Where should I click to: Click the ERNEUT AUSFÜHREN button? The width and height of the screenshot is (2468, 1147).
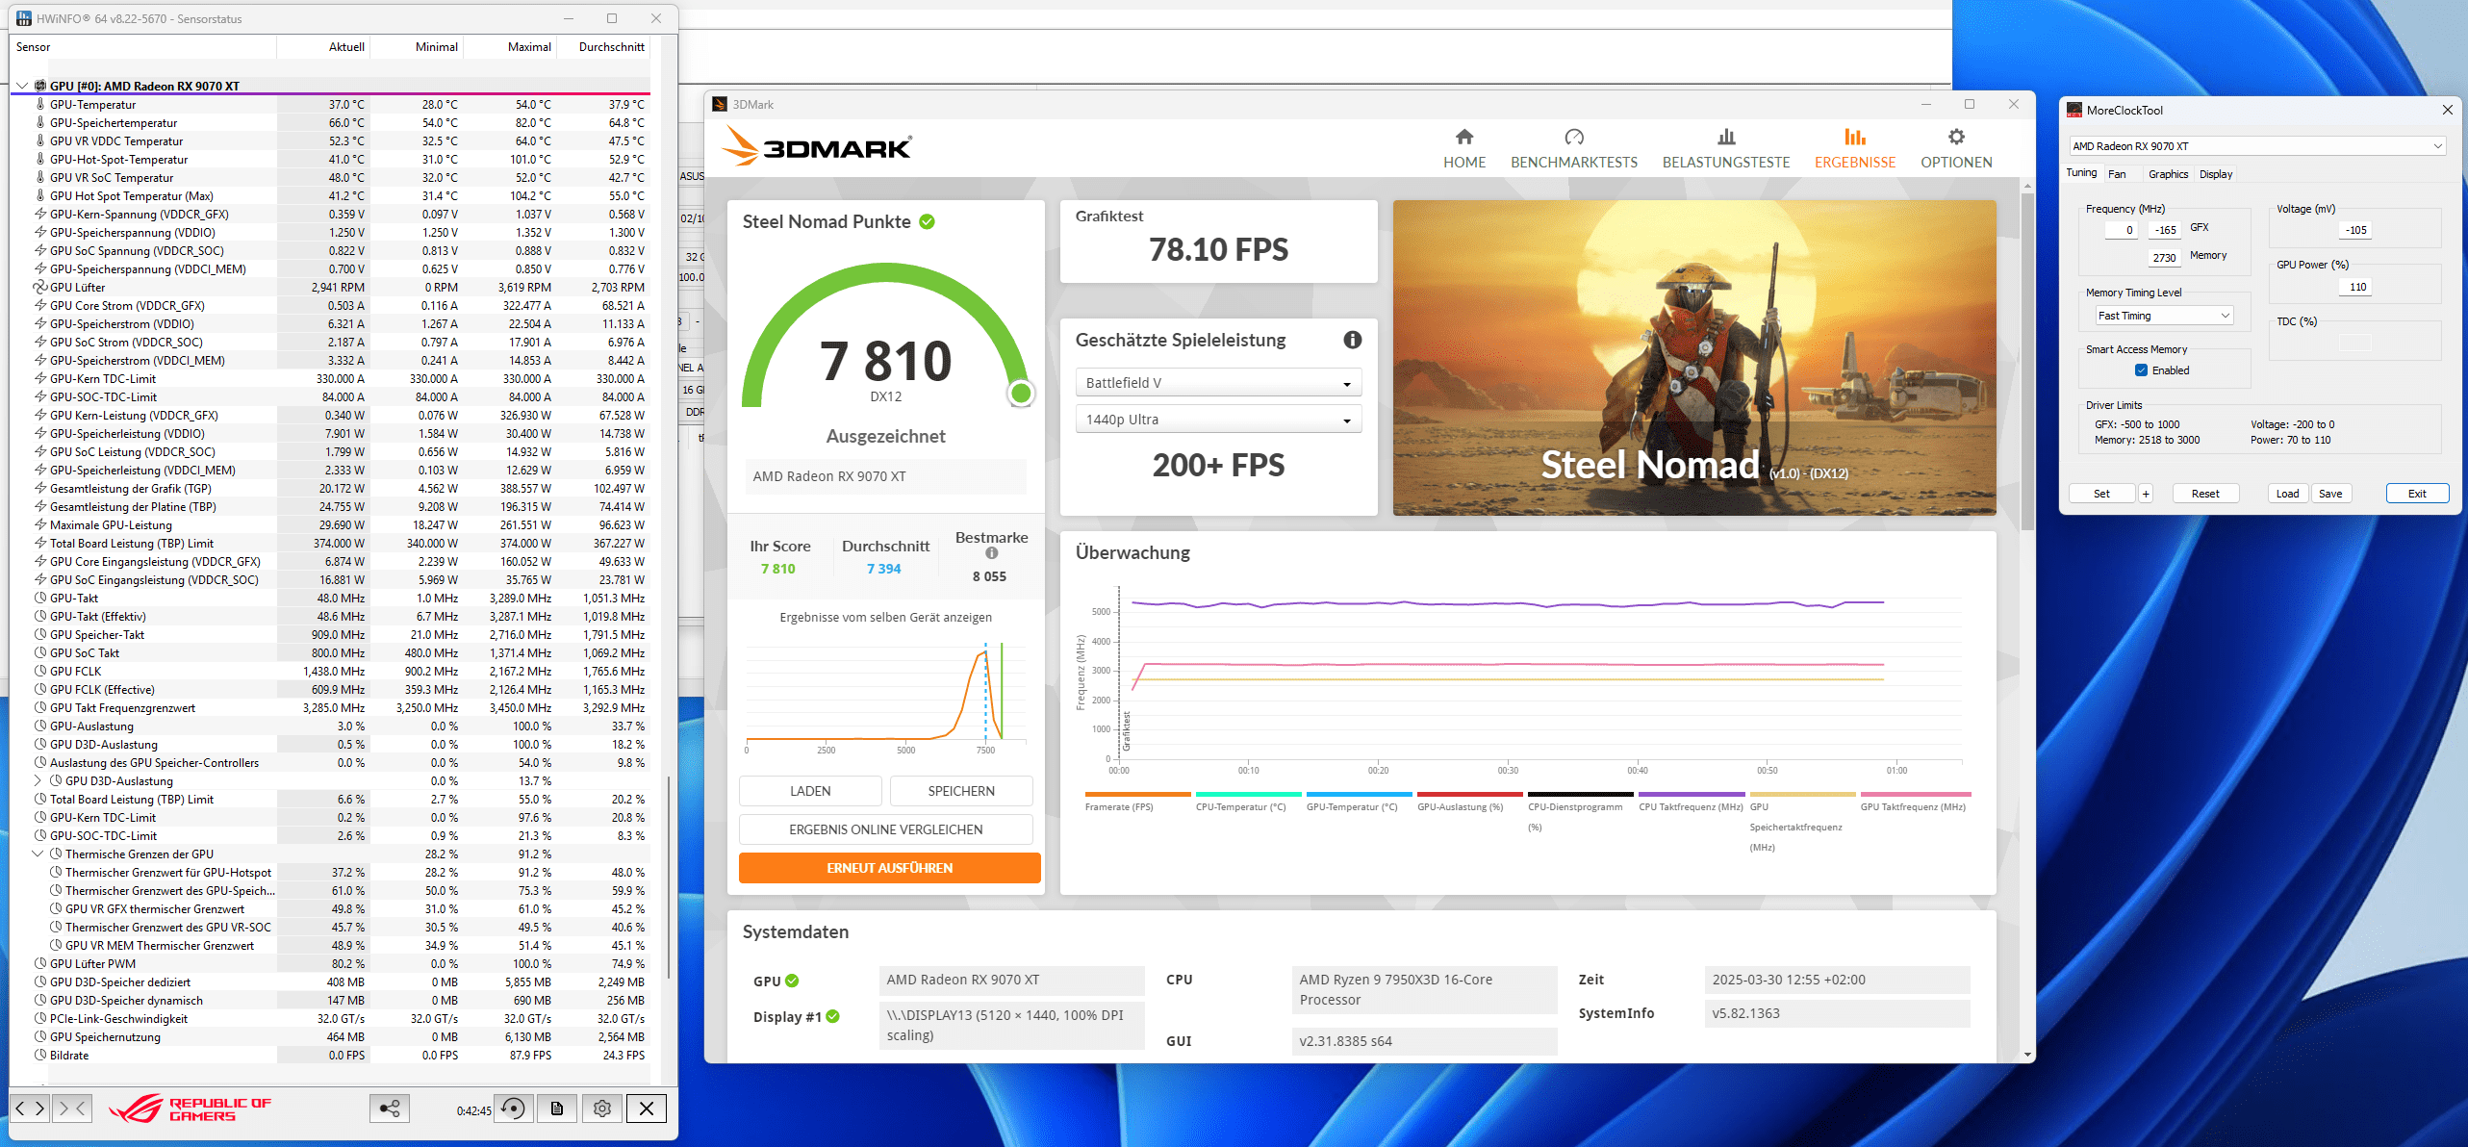coord(889,868)
